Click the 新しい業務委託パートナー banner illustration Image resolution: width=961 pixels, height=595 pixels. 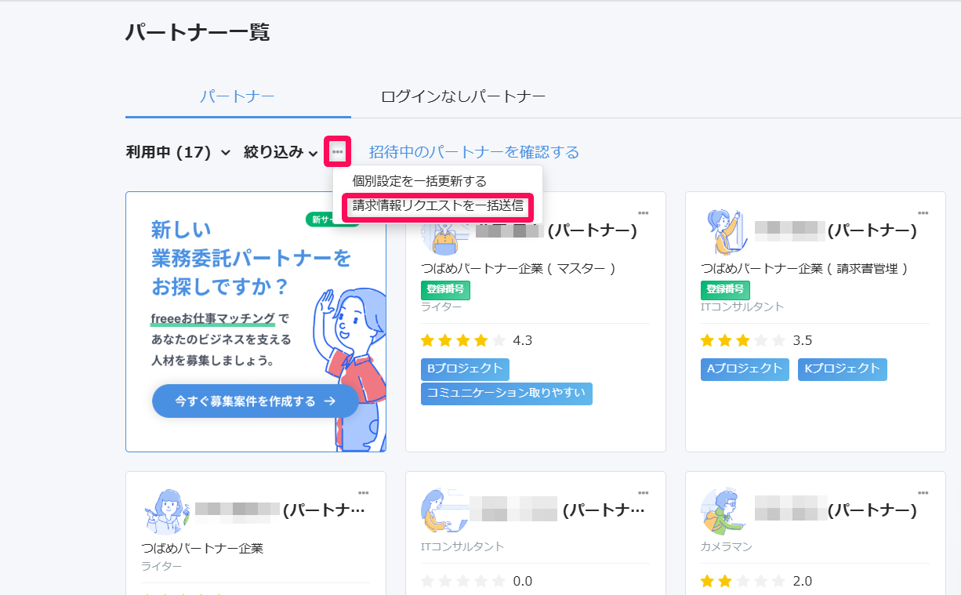350,368
